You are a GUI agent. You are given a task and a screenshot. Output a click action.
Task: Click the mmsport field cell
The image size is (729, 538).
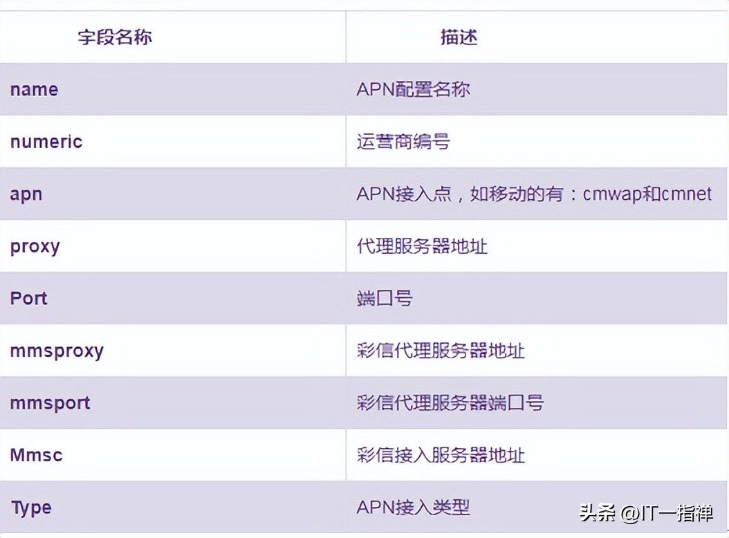click(50, 403)
